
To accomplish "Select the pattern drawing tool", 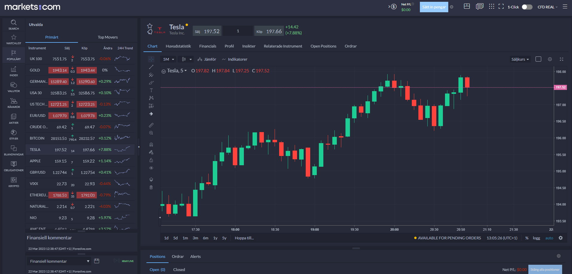I will [151, 98].
